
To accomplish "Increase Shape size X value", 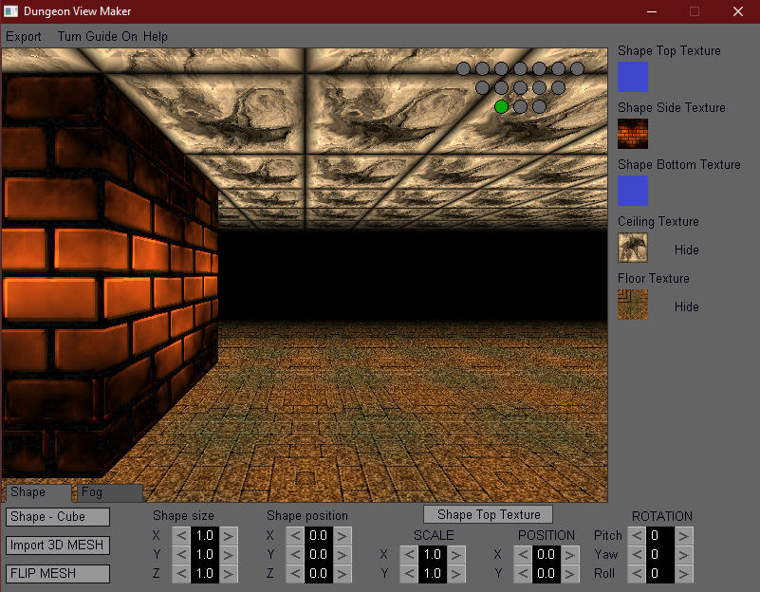I will [x=229, y=536].
